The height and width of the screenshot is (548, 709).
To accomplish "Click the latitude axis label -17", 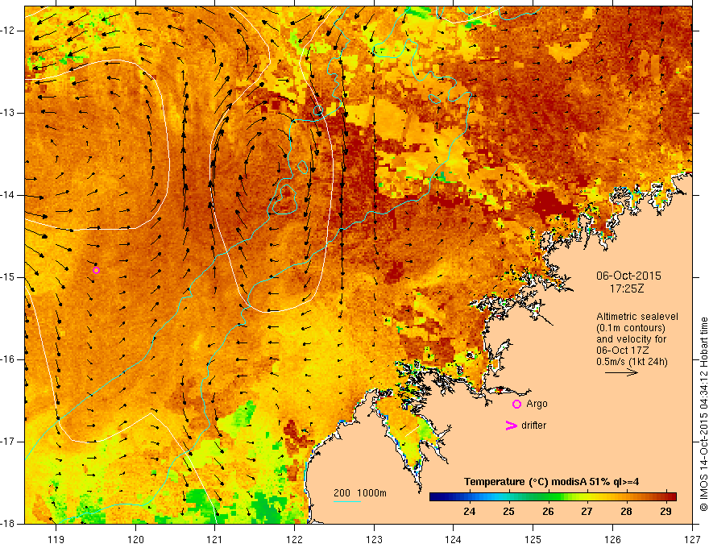I will coord(8,442).
